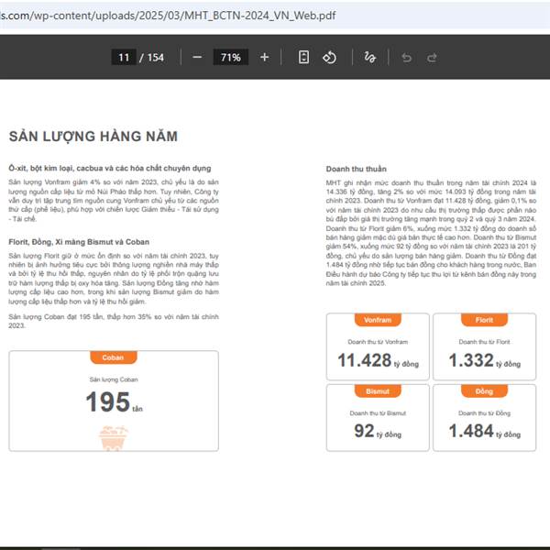Click the zoom in plus button
This screenshot has height=550, width=550.
(x=265, y=57)
